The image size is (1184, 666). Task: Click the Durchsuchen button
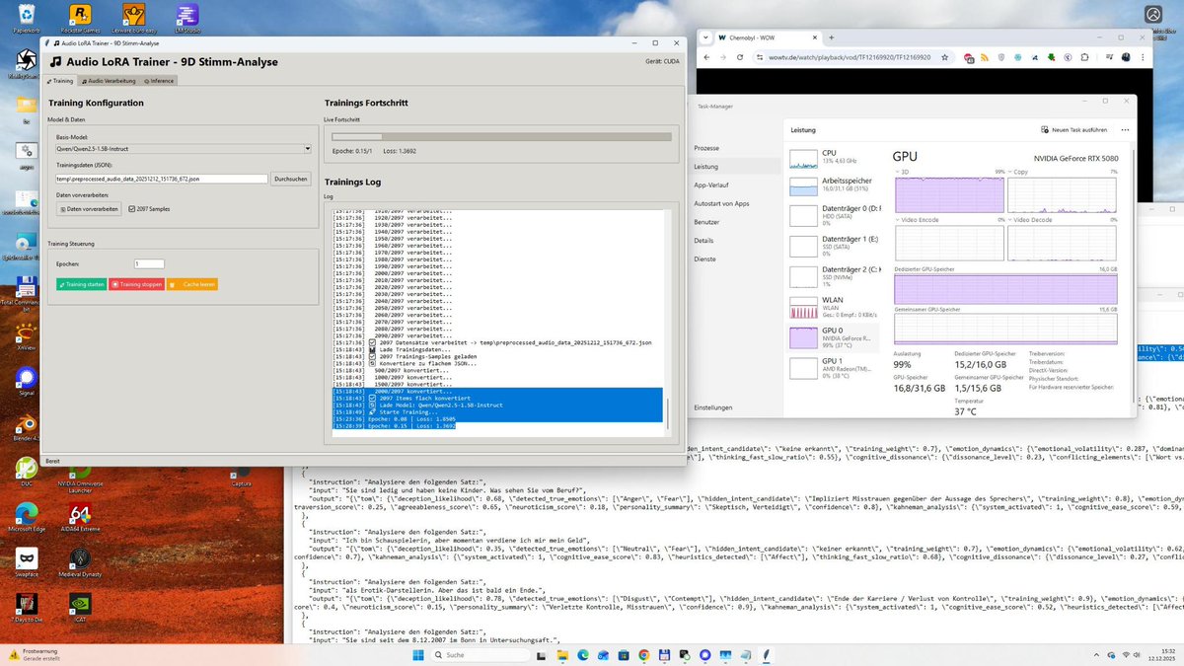(291, 179)
